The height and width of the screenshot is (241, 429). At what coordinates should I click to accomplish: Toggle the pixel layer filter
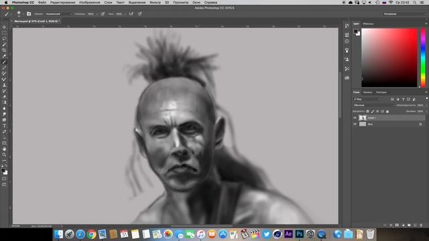pos(392,99)
